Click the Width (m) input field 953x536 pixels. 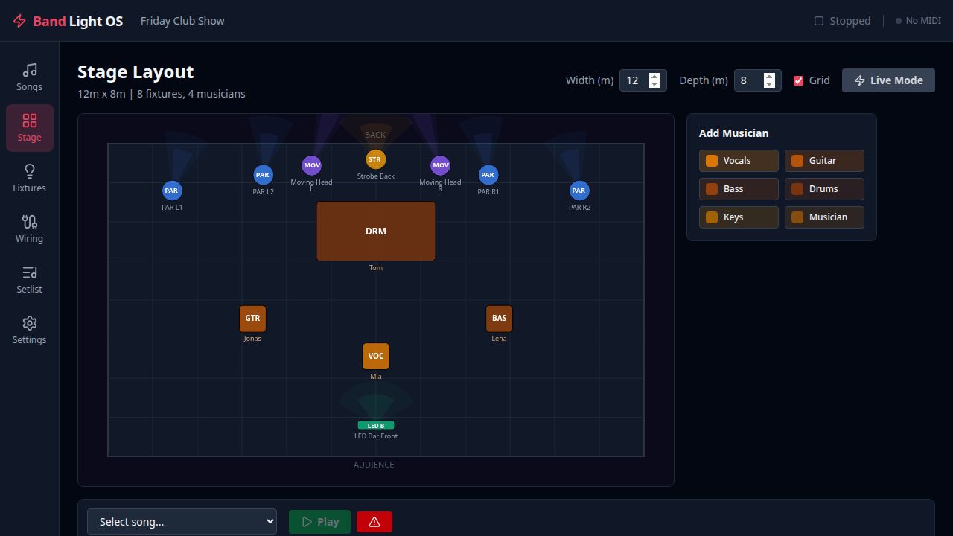click(643, 80)
